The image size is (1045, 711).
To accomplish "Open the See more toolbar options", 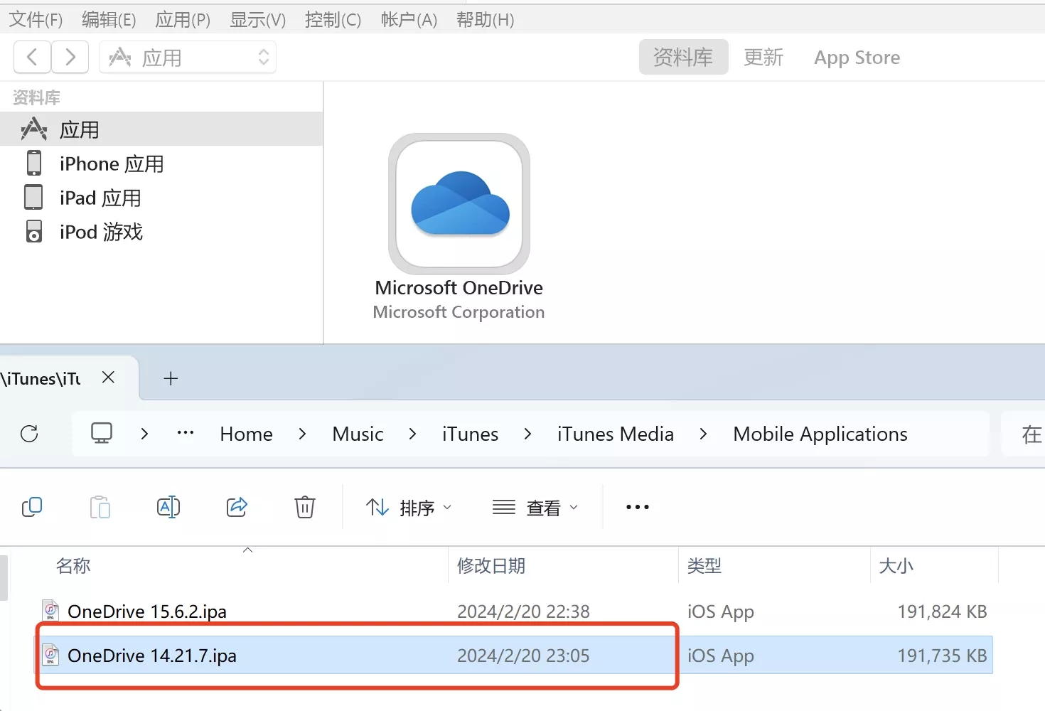I will pos(638,507).
